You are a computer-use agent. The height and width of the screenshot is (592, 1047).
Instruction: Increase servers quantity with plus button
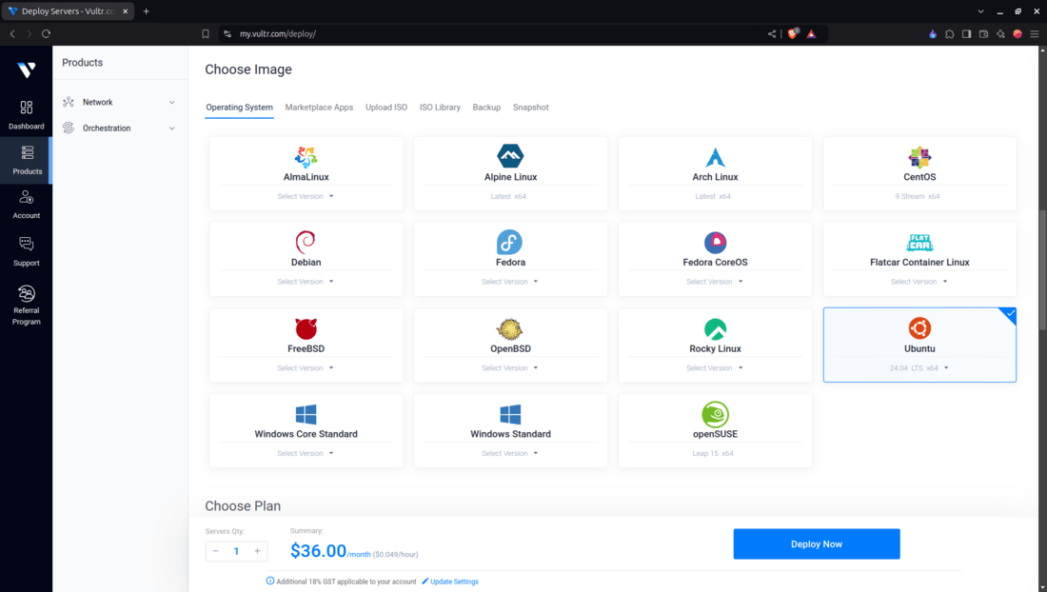pos(257,551)
